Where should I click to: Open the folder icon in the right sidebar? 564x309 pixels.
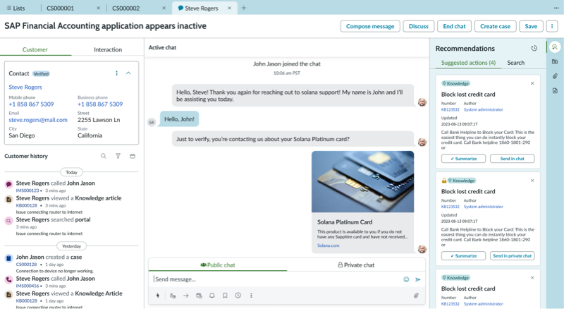click(555, 61)
